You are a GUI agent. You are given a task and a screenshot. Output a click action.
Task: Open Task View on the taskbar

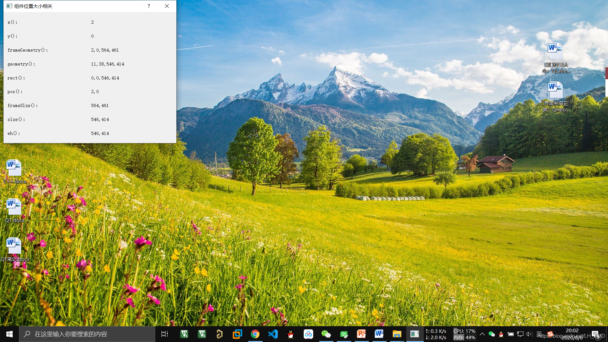(165, 334)
